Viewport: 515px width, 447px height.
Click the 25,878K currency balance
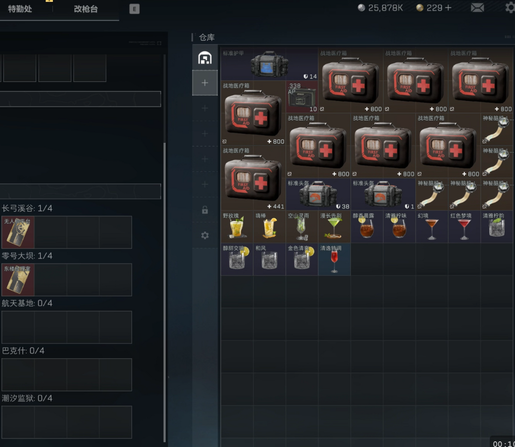click(x=381, y=8)
